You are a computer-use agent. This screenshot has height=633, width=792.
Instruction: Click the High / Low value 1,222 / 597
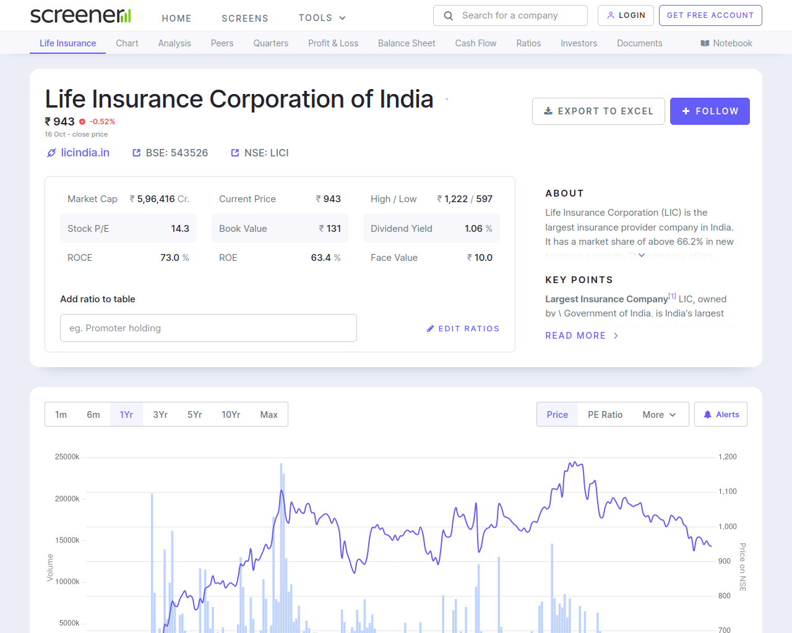[464, 199]
